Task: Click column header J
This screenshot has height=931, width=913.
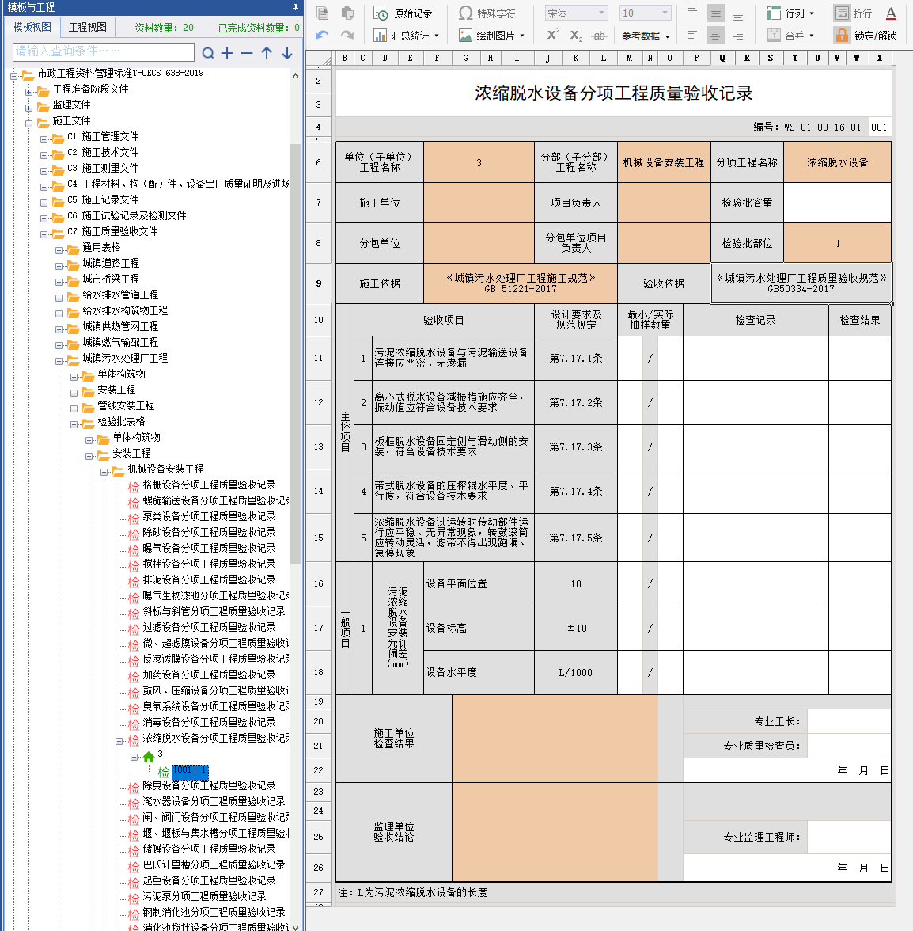Action: point(547,58)
